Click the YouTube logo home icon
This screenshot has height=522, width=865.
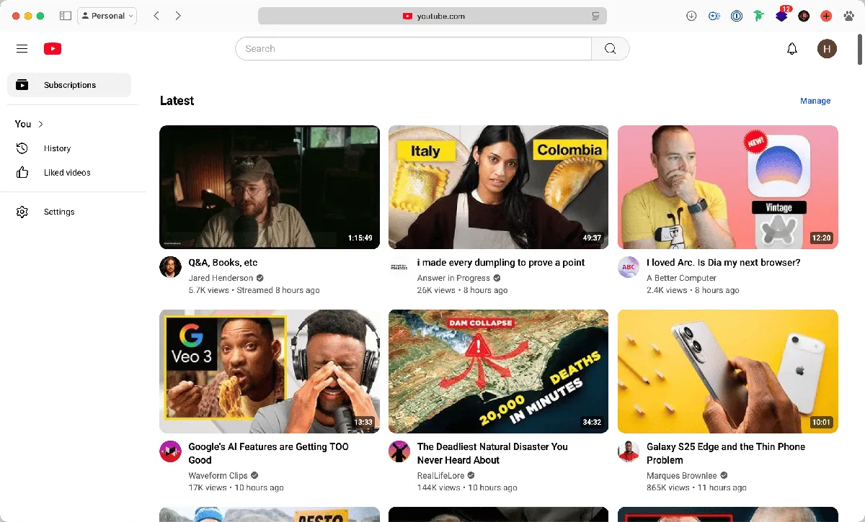pos(53,49)
